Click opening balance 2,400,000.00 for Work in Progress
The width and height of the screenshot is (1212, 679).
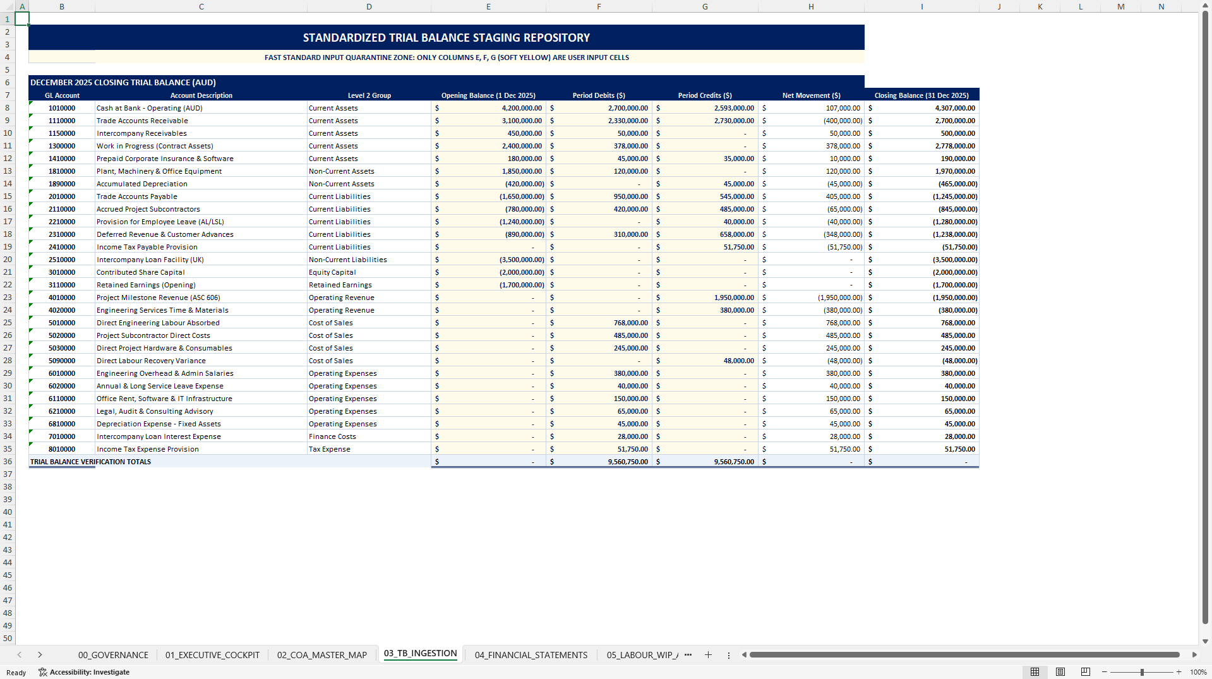(x=488, y=146)
